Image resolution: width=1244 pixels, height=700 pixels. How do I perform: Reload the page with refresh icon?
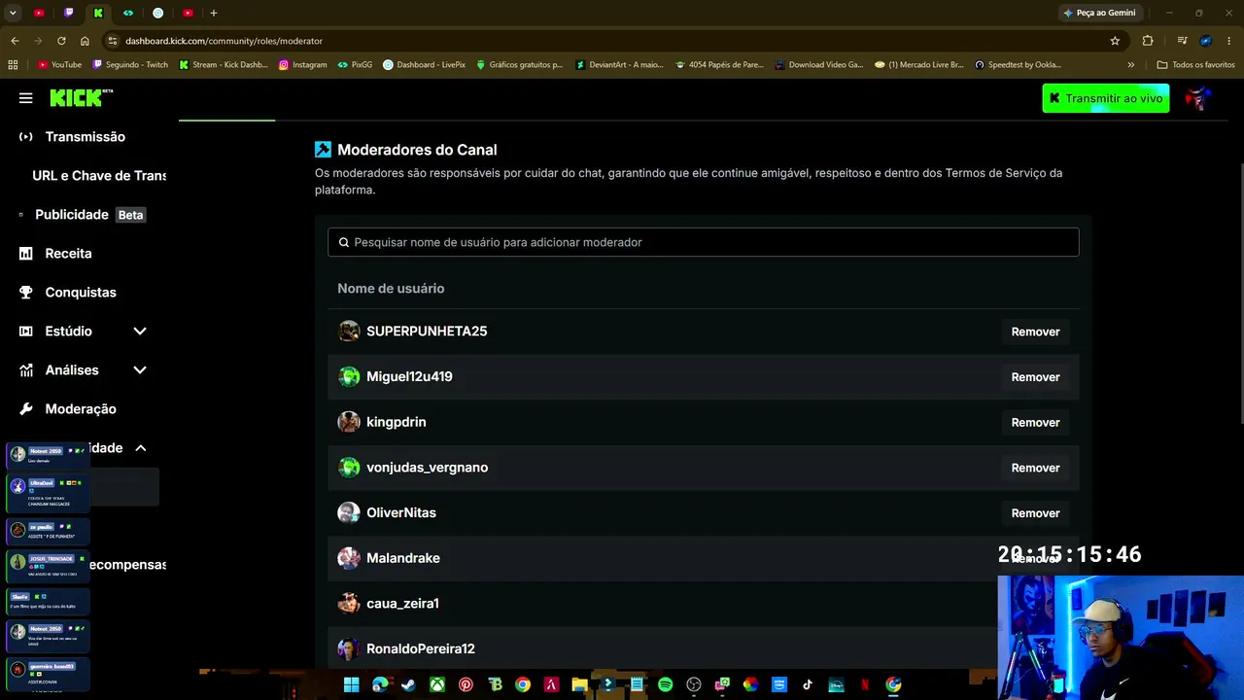coord(61,41)
